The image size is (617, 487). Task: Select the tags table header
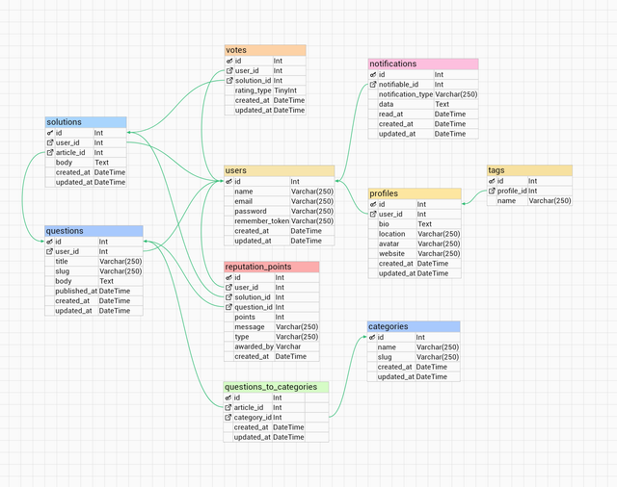(529, 170)
